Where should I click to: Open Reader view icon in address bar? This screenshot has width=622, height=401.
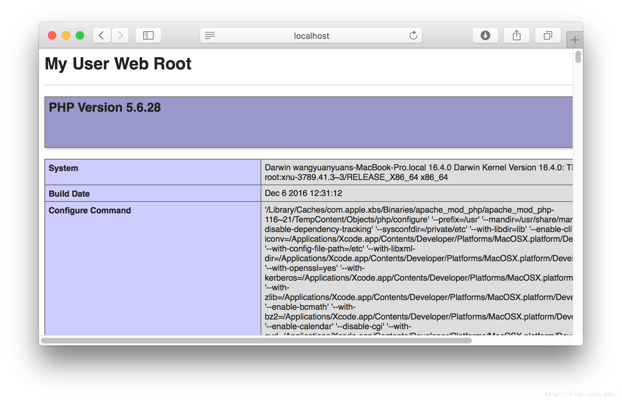[210, 35]
